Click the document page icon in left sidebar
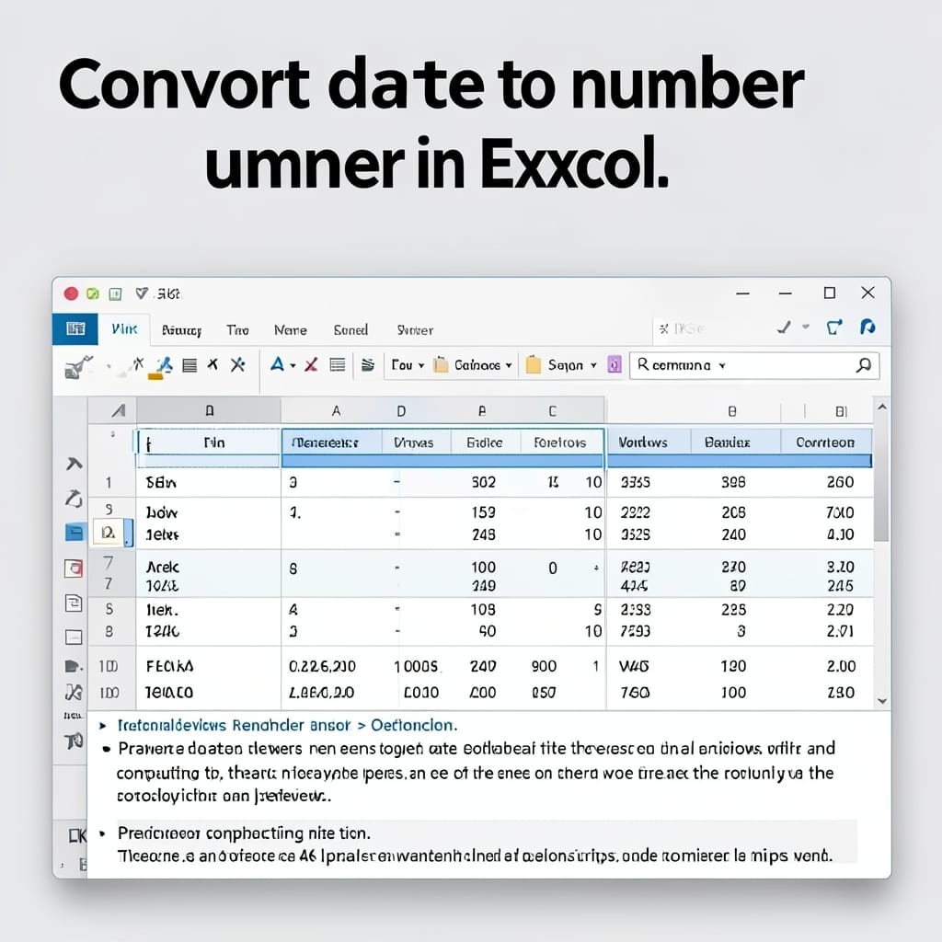942x942 pixels. pyautogui.click(x=74, y=603)
